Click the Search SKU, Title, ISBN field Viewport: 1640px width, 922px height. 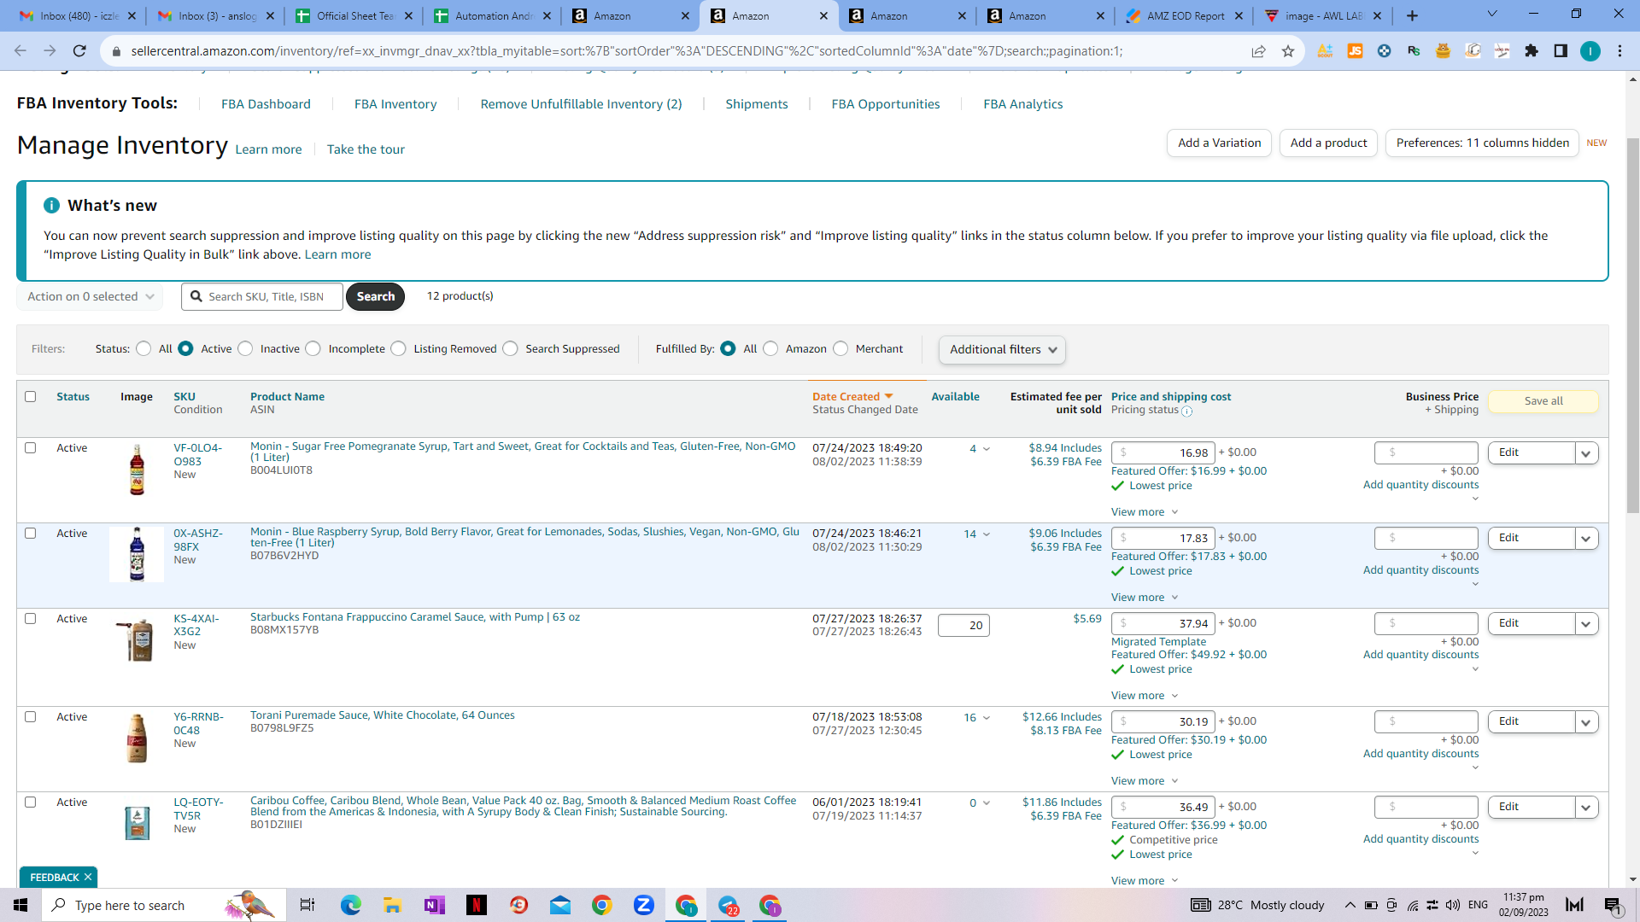(262, 297)
